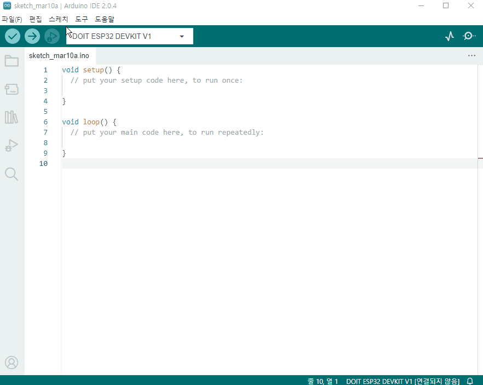Click line number 5 in the gutter
The width and height of the screenshot is (483, 385).
click(x=45, y=112)
